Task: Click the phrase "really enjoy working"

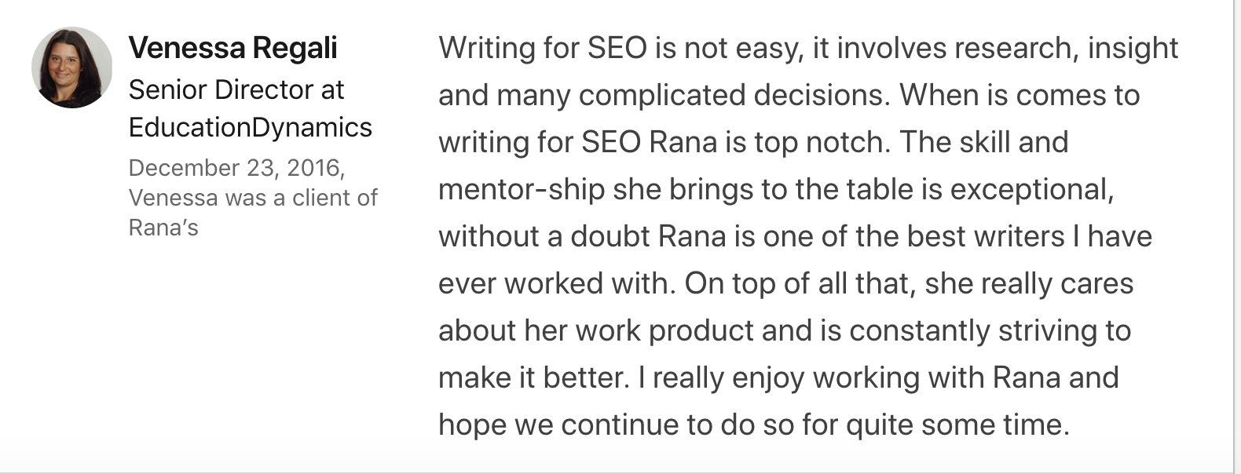Action: coord(785,378)
